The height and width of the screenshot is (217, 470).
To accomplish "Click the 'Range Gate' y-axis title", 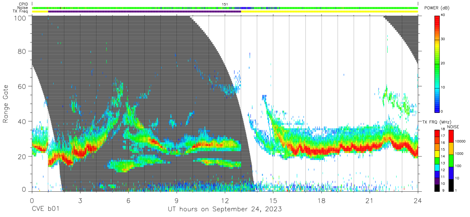I will (x=6, y=104).
